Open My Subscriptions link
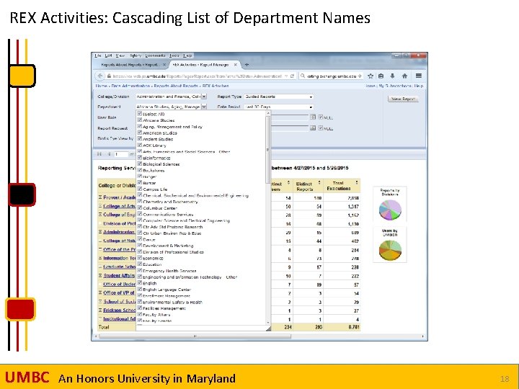Image resolution: width=519 pixels, height=389 pixels. coord(395,86)
